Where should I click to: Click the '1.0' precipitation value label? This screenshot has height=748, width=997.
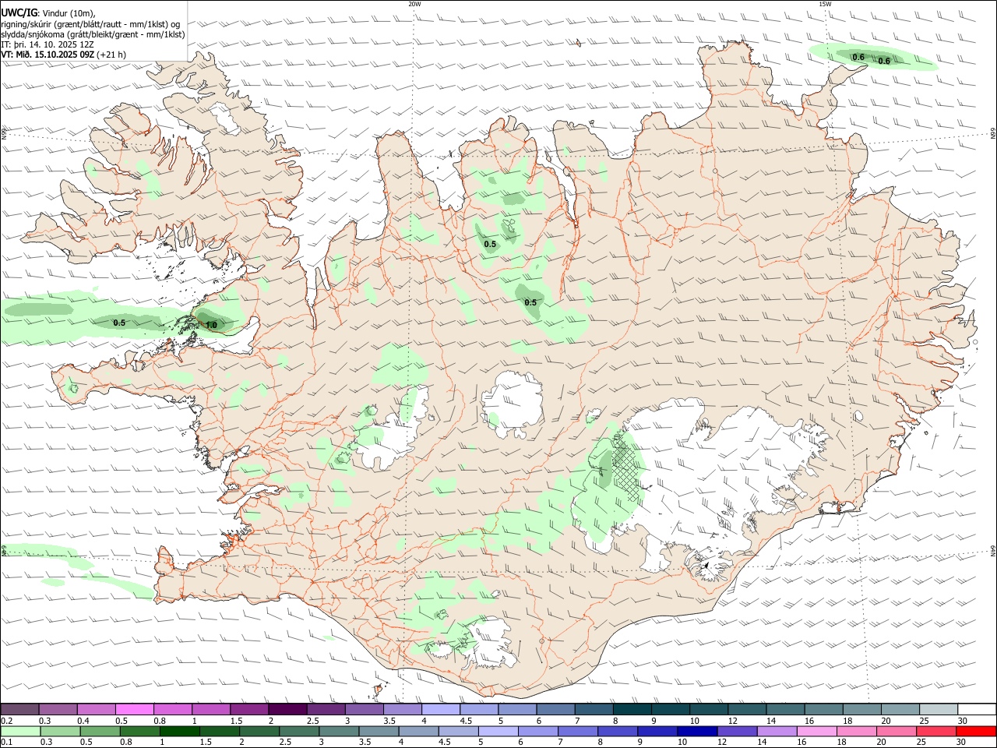211,325
